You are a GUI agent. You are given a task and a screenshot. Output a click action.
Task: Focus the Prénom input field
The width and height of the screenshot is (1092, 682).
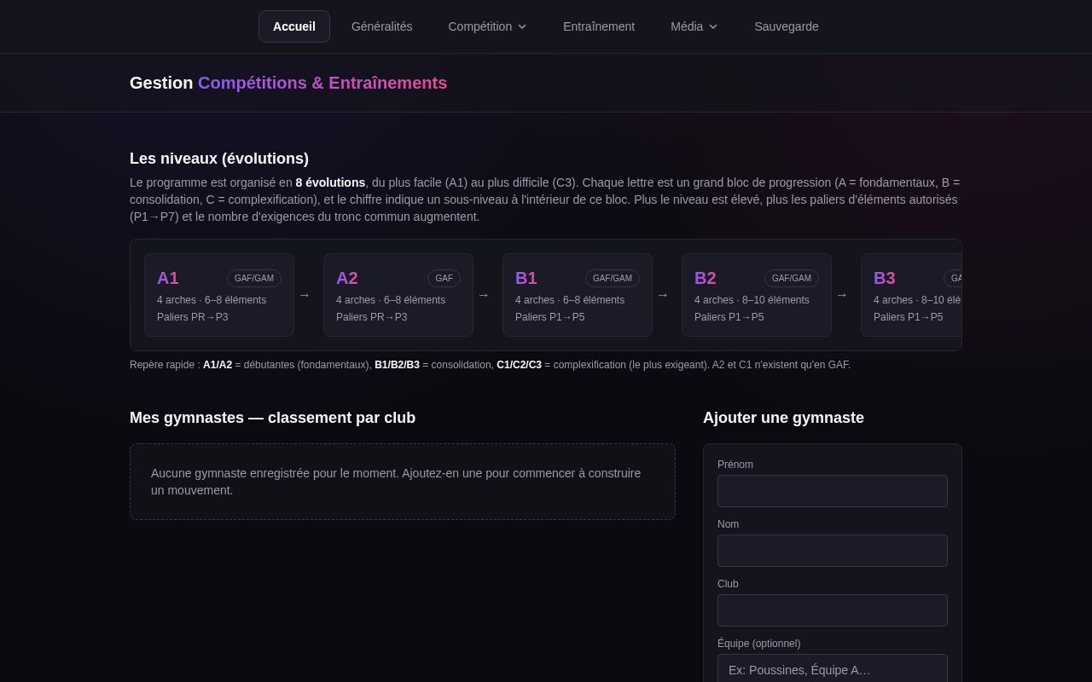point(833,491)
